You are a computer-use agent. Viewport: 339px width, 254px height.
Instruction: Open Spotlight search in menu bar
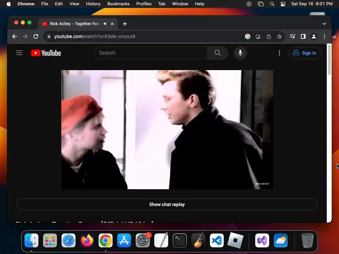[272, 4]
